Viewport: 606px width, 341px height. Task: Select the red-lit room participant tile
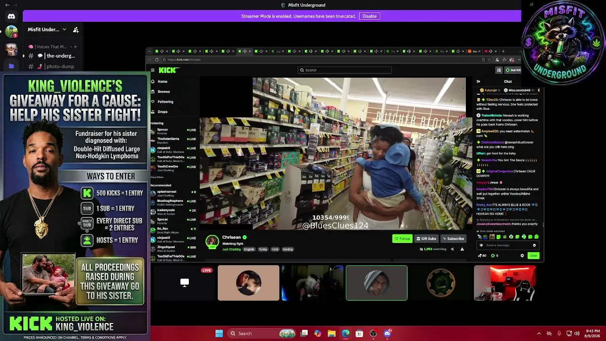pyautogui.click(x=505, y=283)
